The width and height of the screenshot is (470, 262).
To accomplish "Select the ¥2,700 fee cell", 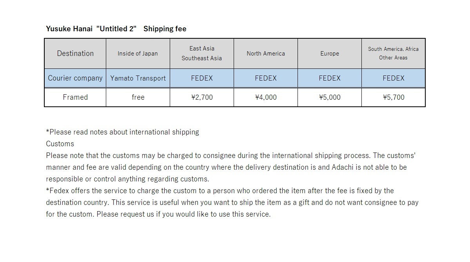I will point(202,97).
